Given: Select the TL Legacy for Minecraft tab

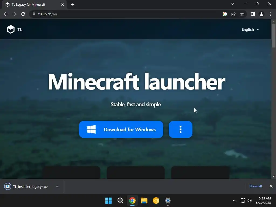Looking at the screenshot, I should pos(34,5).
